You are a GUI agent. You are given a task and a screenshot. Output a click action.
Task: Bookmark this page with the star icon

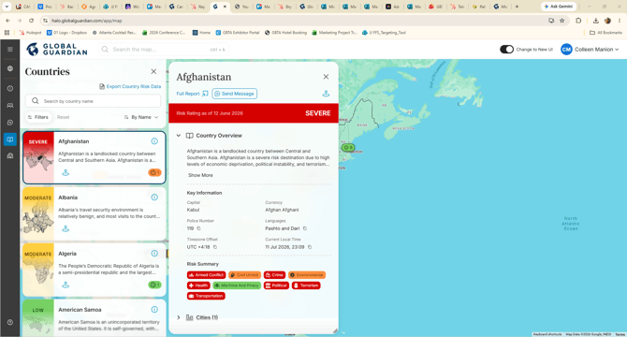[561, 21]
